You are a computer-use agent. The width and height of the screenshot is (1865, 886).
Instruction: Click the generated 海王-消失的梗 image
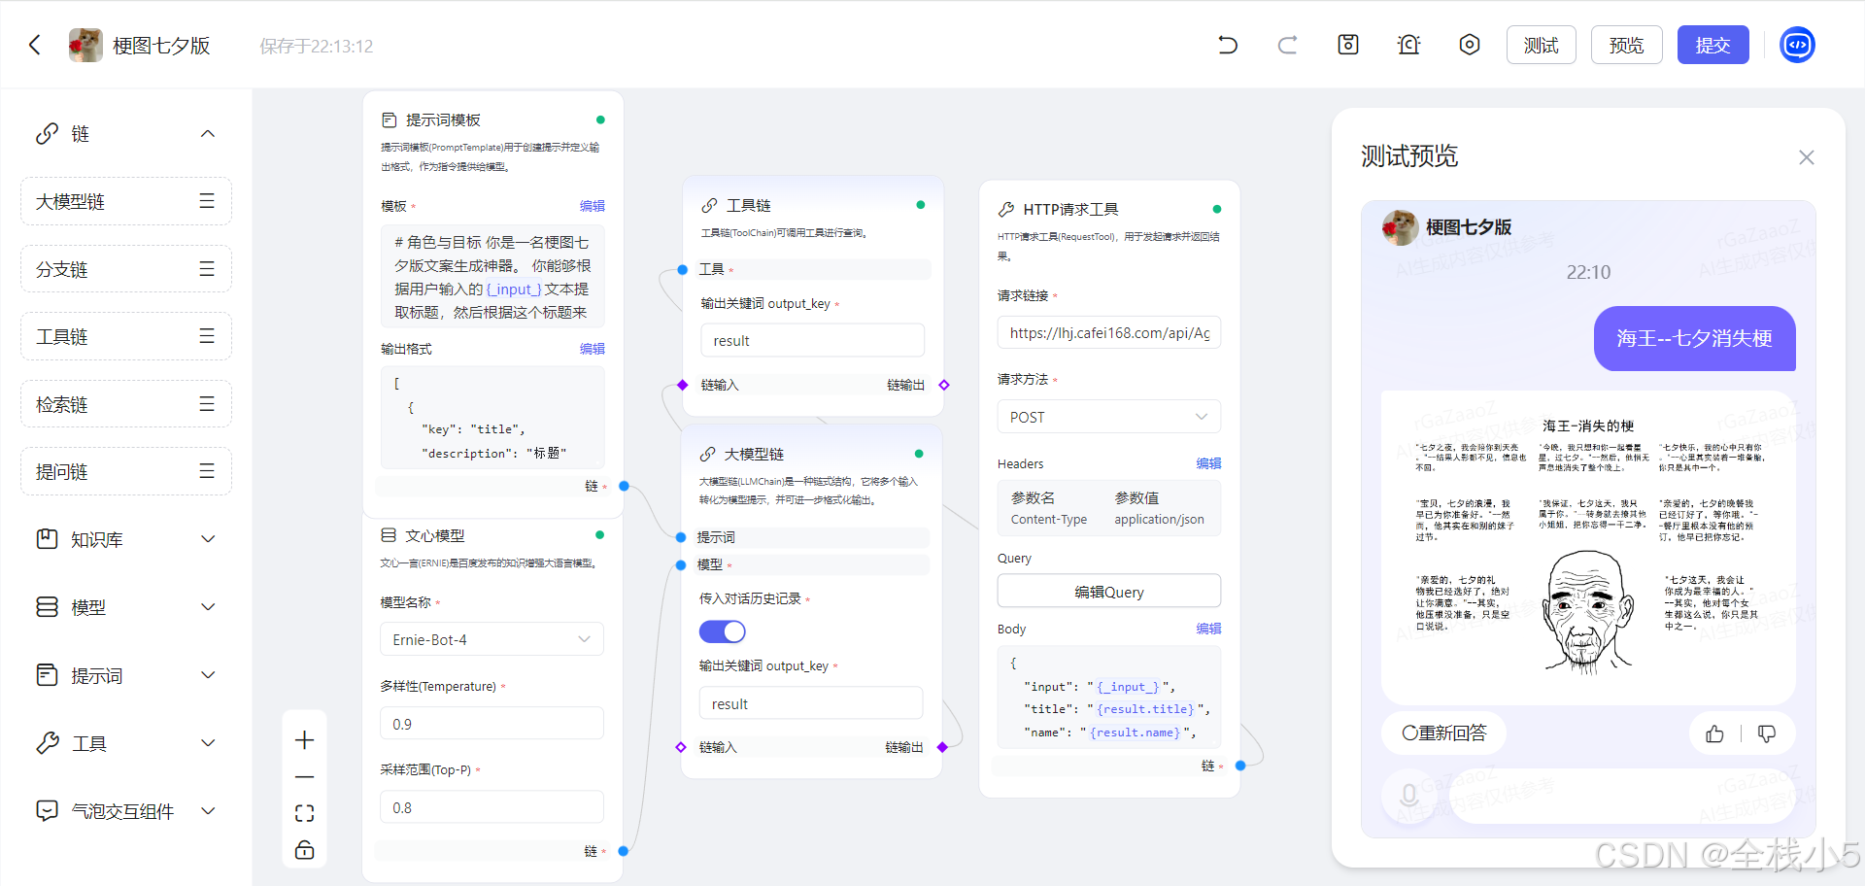click(x=1588, y=547)
